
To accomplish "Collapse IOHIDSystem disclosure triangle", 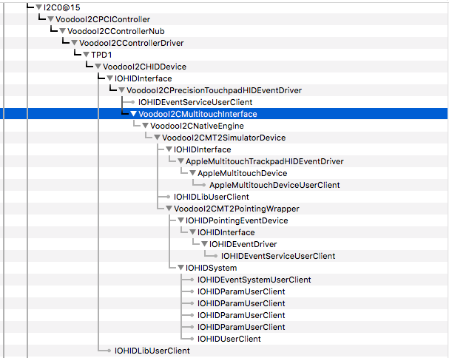I will coord(180,268).
